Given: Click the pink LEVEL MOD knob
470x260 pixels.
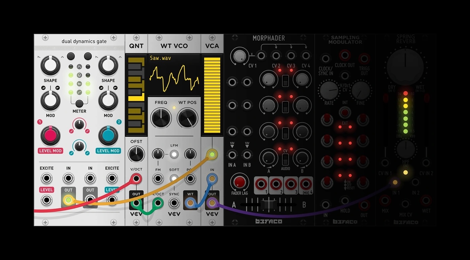Looking at the screenshot, I should point(50,135).
